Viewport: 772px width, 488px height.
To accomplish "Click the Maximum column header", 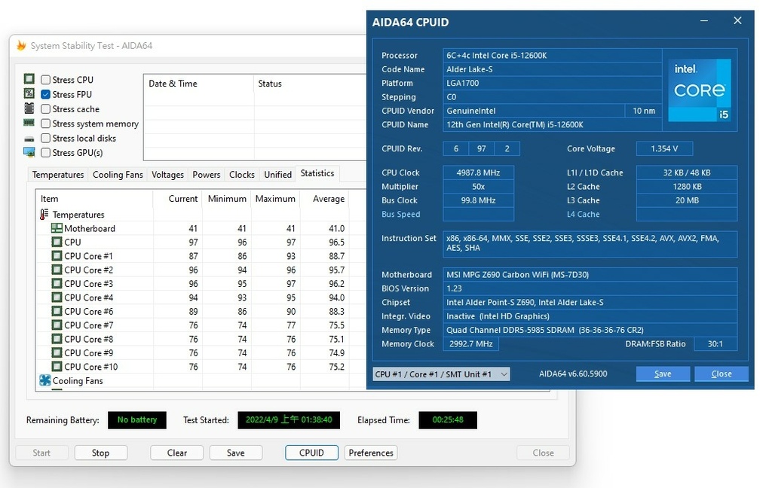I will click(275, 199).
